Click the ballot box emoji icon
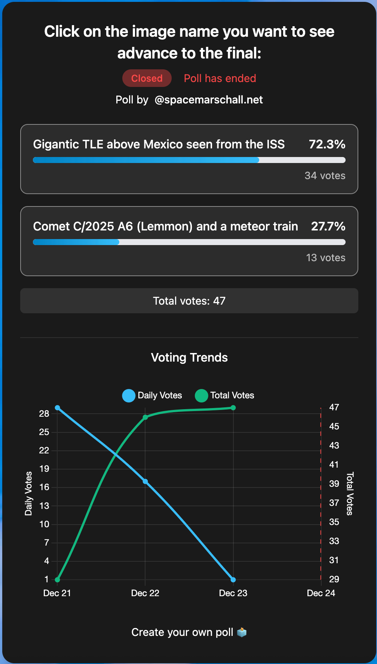Screen dimensions: 377x664 coord(242,632)
